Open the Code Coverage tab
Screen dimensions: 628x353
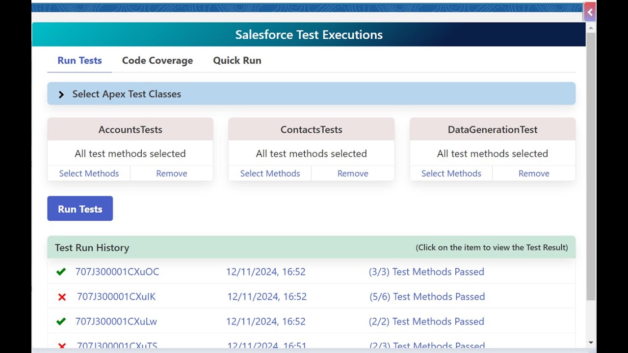point(157,60)
